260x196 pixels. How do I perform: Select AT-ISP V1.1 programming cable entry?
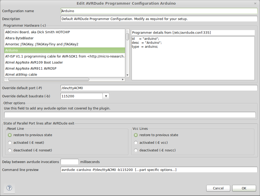coord(64,56)
